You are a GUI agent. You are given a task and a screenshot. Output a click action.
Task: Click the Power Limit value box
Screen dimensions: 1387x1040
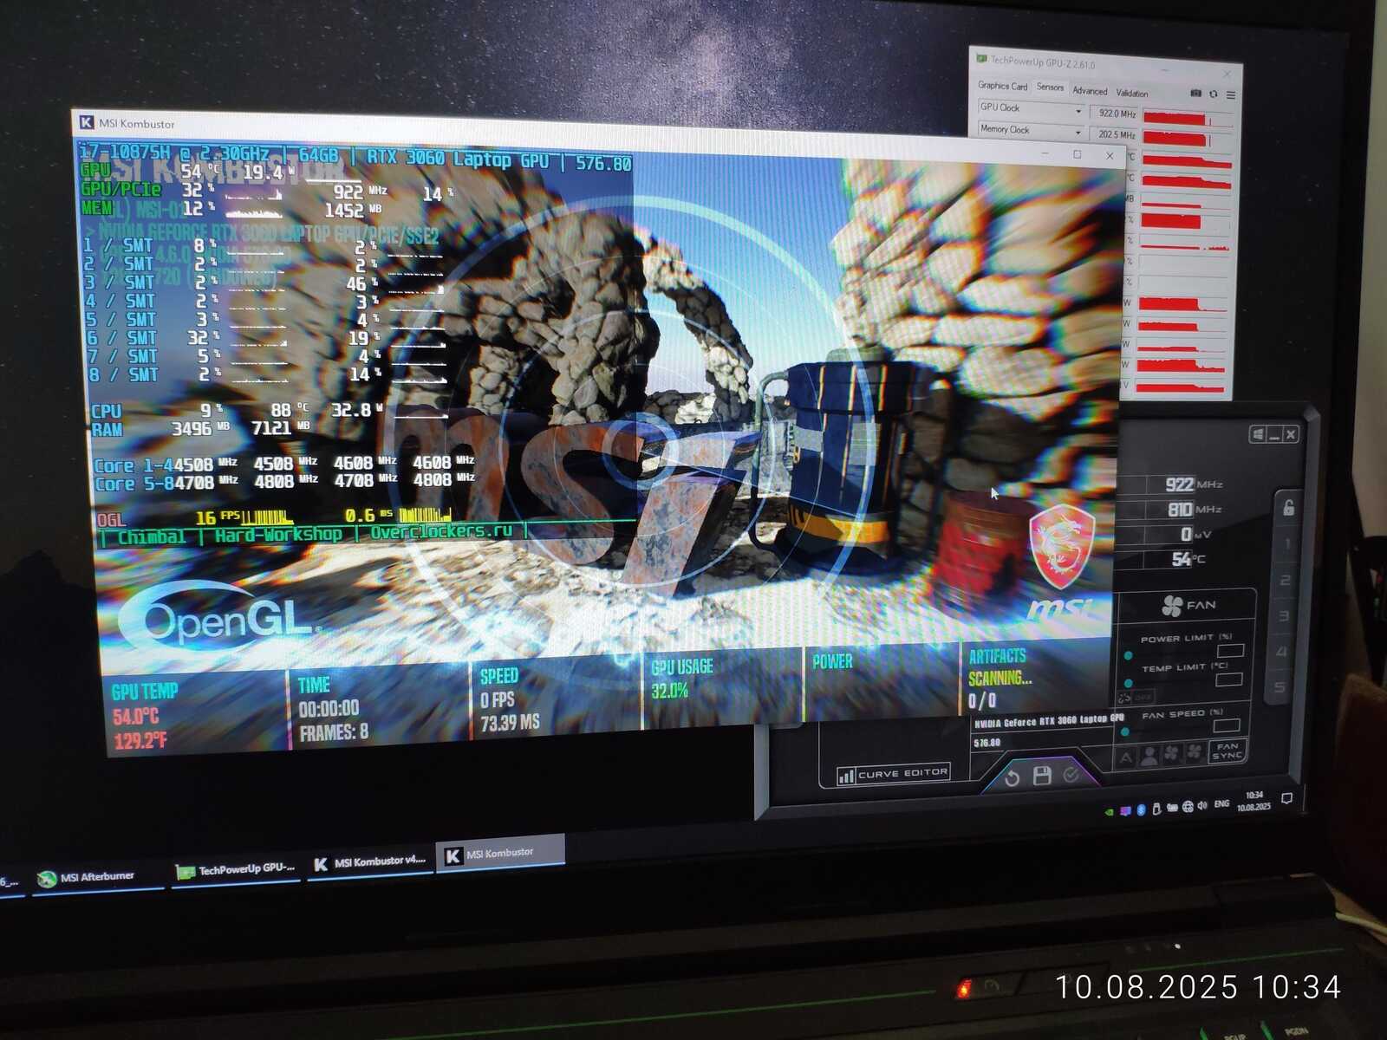pyautogui.click(x=1230, y=651)
